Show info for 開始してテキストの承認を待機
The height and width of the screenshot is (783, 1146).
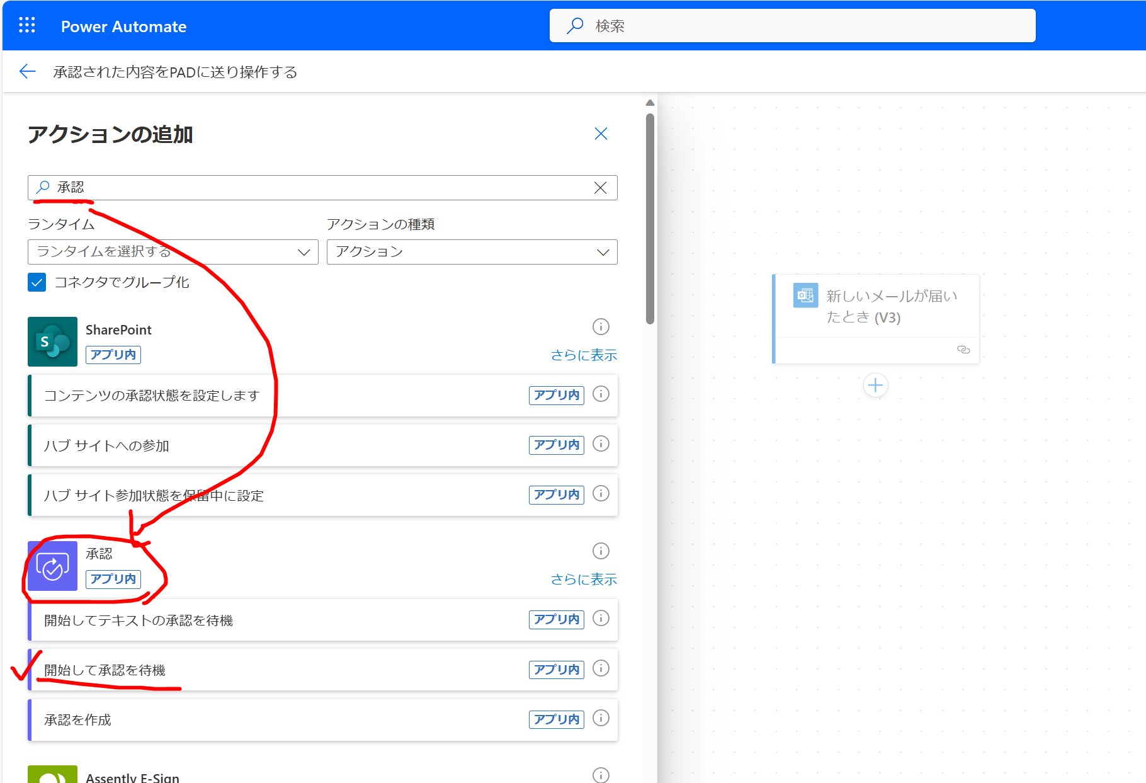click(601, 619)
